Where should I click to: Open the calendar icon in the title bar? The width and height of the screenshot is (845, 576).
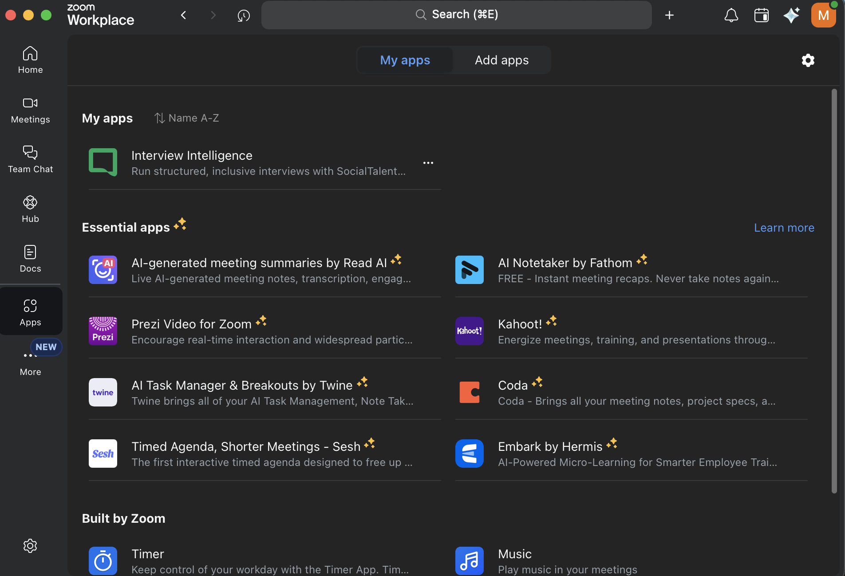762,15
